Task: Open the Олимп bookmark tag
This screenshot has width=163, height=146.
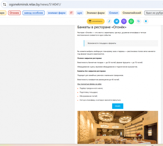Action: pos(114,13)
